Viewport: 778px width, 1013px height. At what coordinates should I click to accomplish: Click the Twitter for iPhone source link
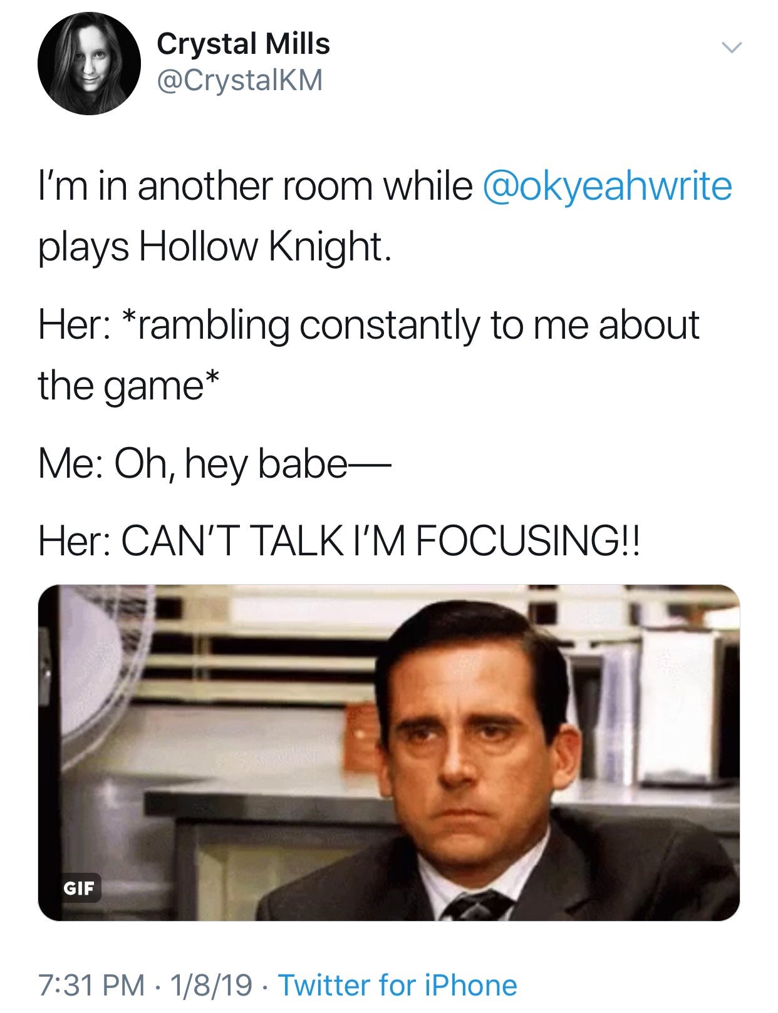(397, 984)
